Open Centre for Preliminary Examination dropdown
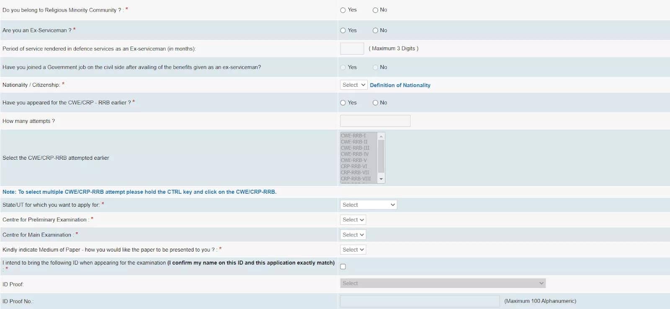 353,220
